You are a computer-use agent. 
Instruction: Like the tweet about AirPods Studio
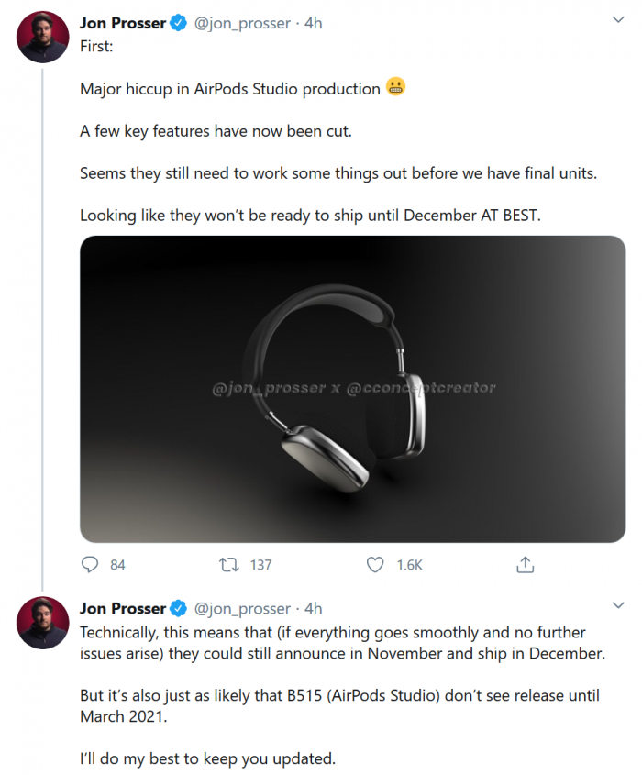375,566
